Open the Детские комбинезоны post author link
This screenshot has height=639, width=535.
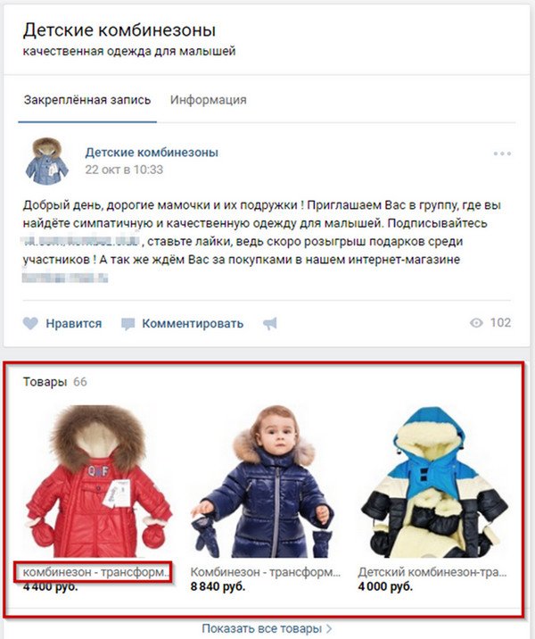pos(152,153)
